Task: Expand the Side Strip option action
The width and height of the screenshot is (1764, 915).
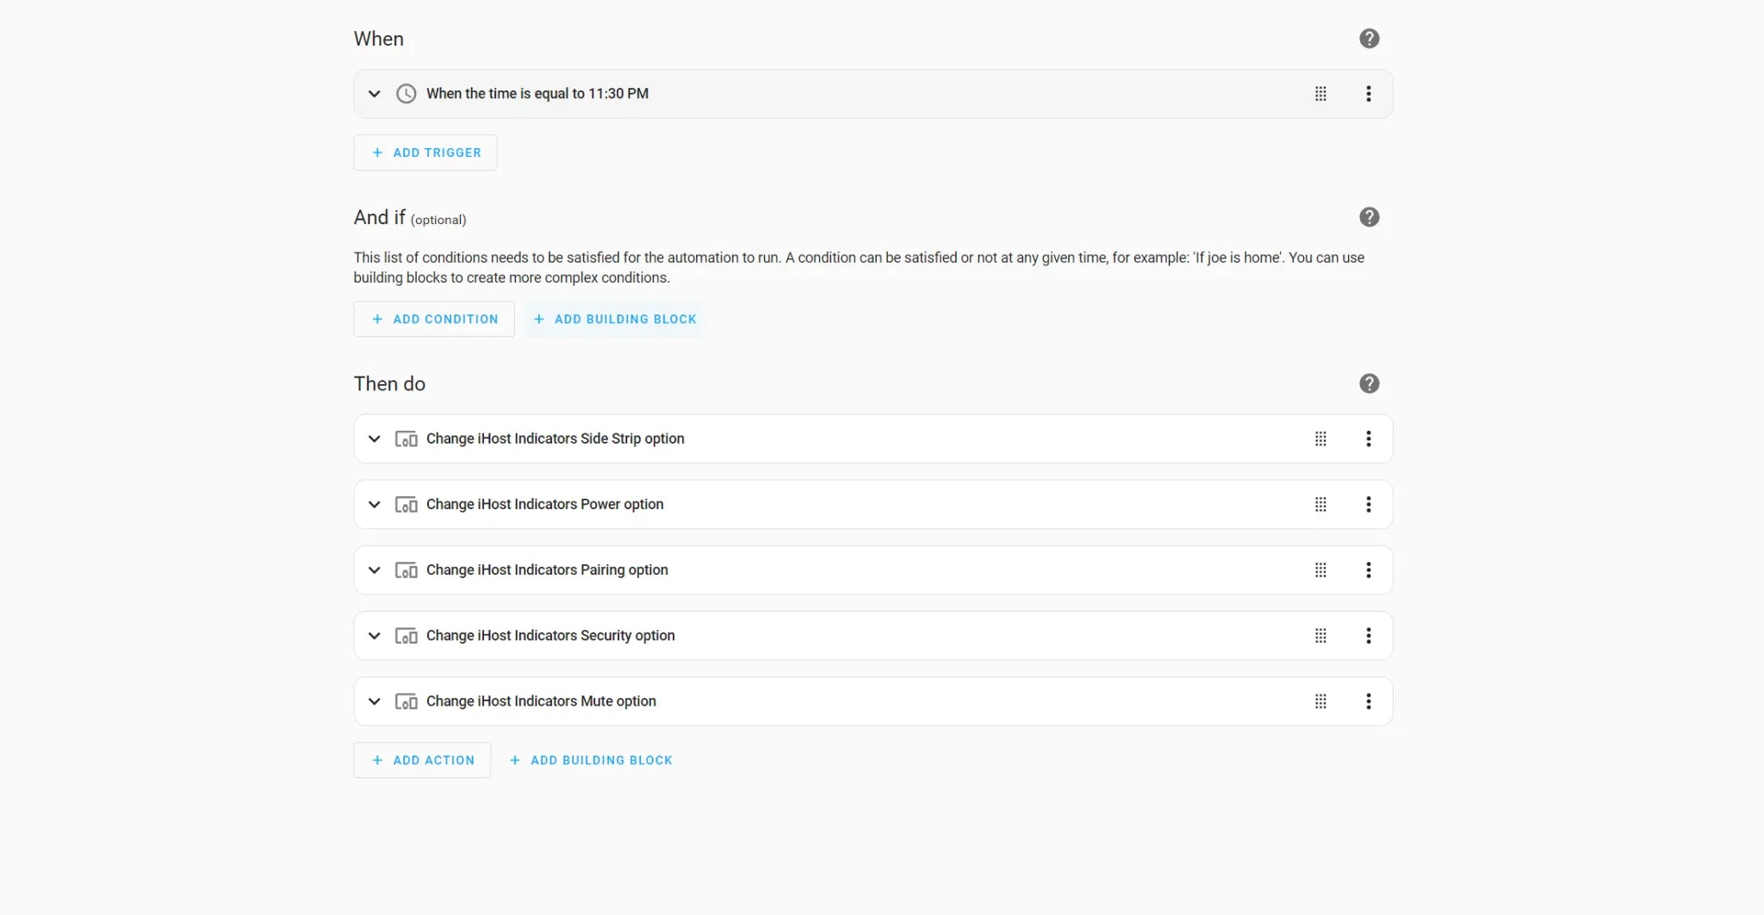Action: [374, 439]
